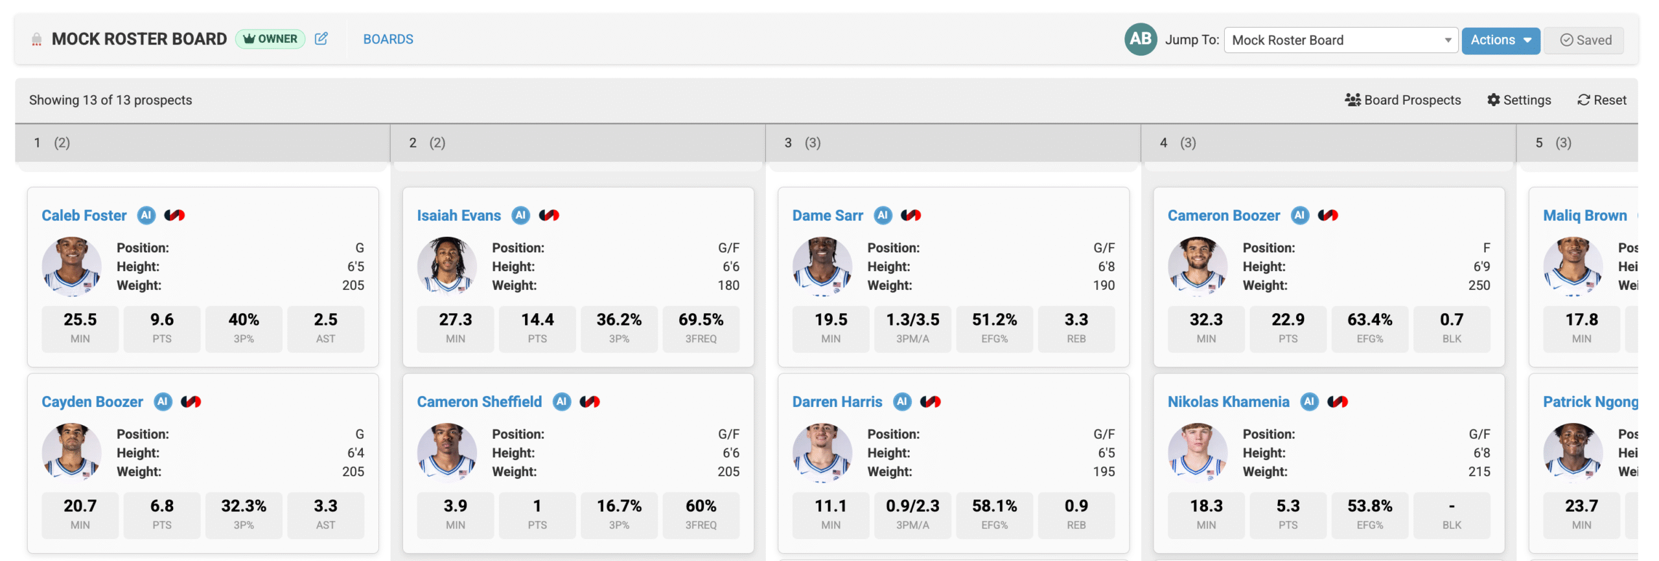Select the column 3 header

(x=953, y=143)
